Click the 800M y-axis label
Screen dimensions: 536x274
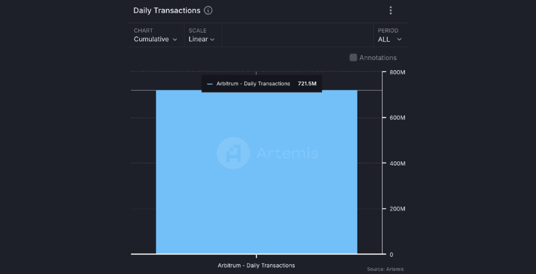pos(397,73)
